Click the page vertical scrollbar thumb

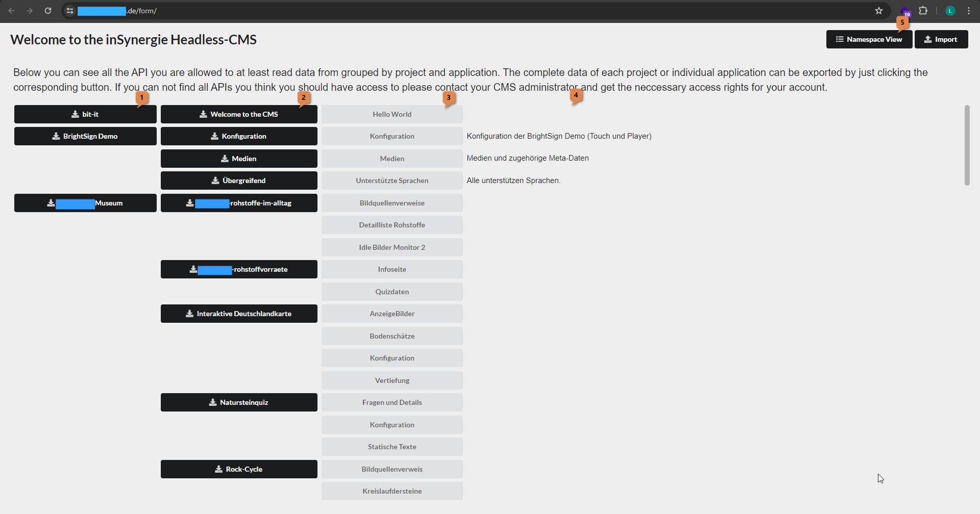point(967,145)
